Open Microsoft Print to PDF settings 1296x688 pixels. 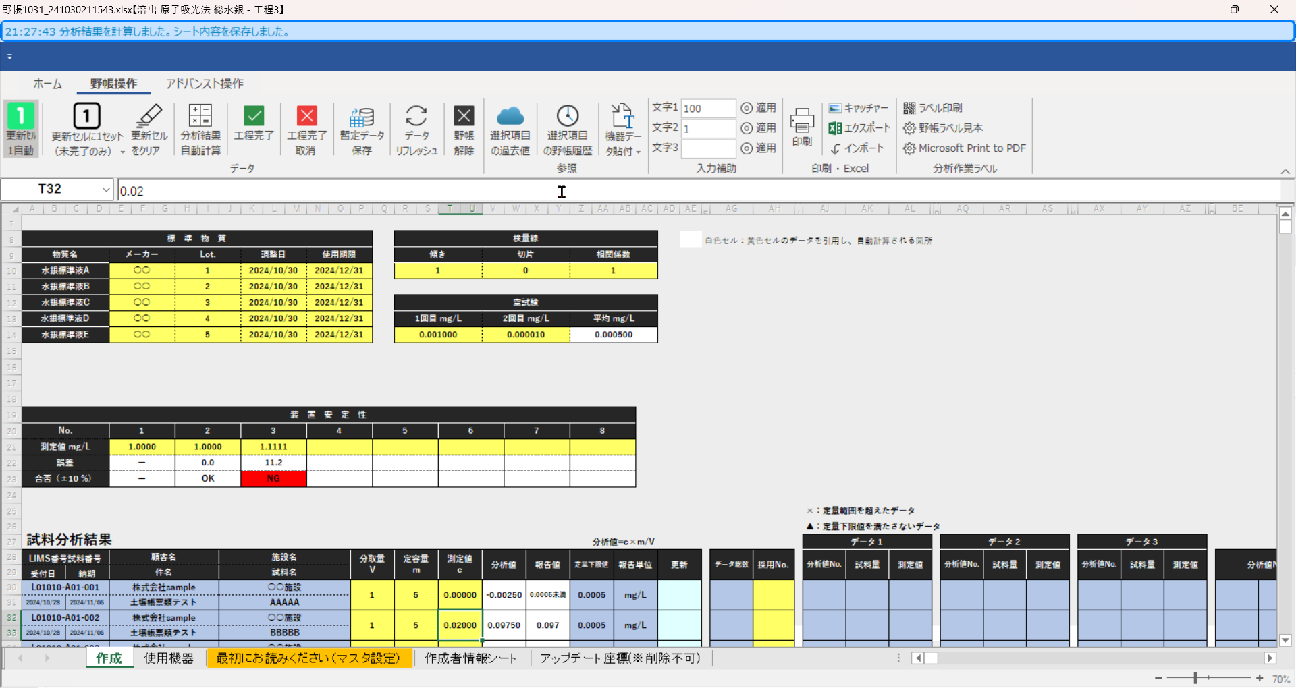tap(965, 148)
